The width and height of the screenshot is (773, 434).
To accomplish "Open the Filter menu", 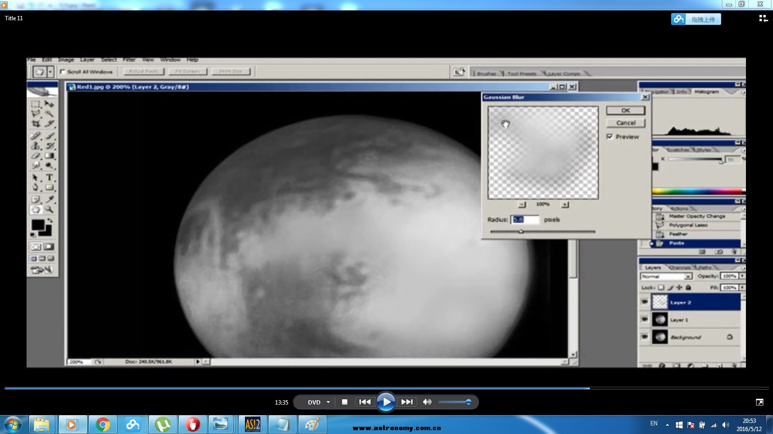I will (129, 60).
